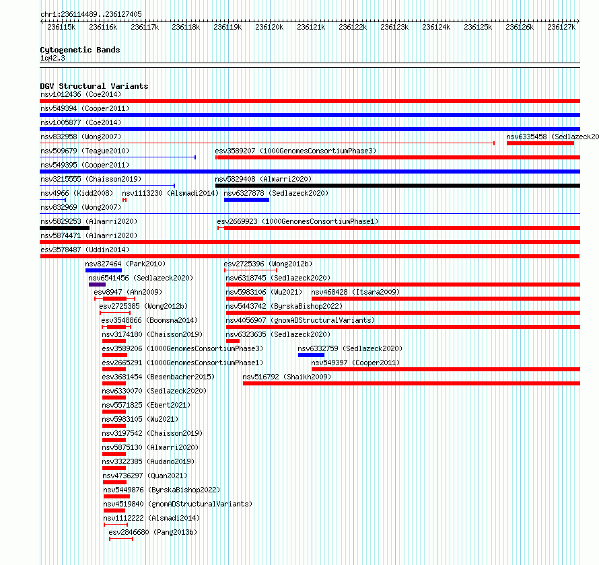Select nsv4966 (Kidd2008) label

[77, 193]
